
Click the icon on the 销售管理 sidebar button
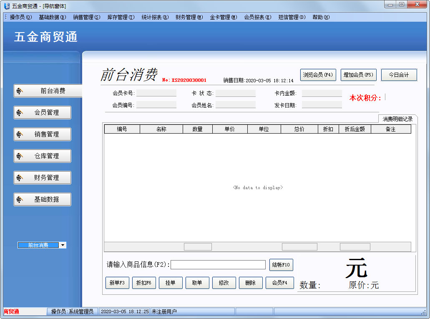coord(19,134)
